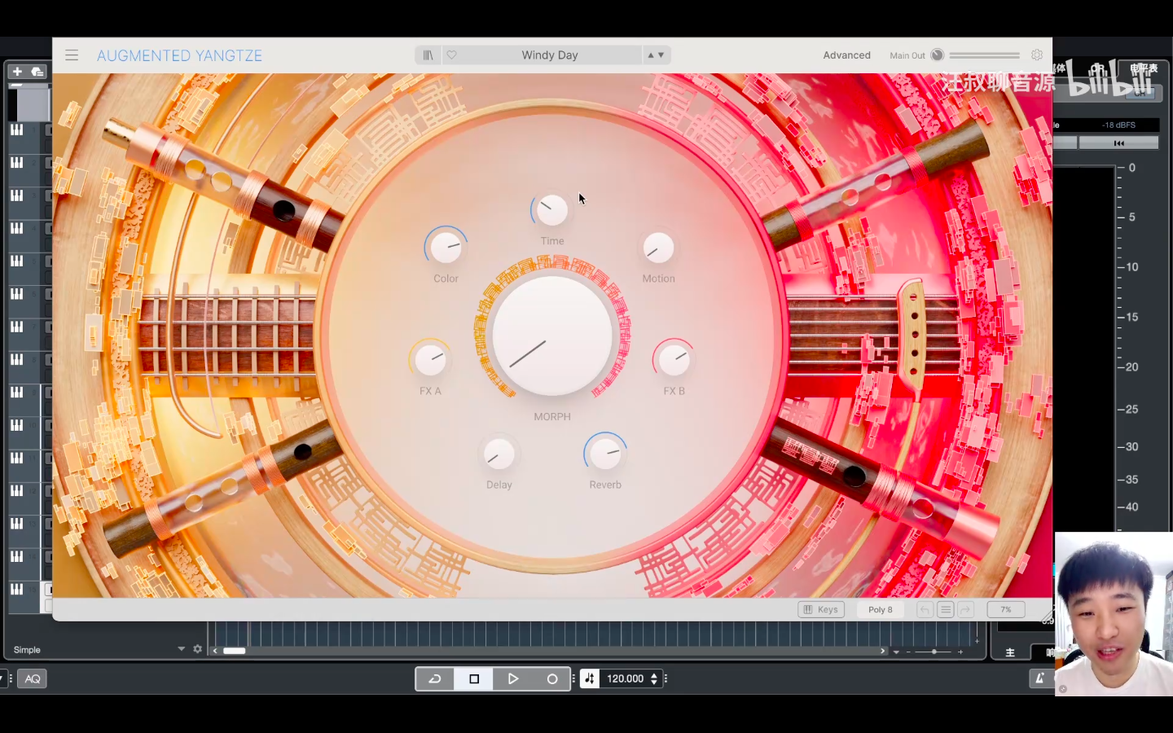The height and width of the screenshot is (733, 1173).
Task: Click the 7% CPU meter
Action: click(1006, 609)
